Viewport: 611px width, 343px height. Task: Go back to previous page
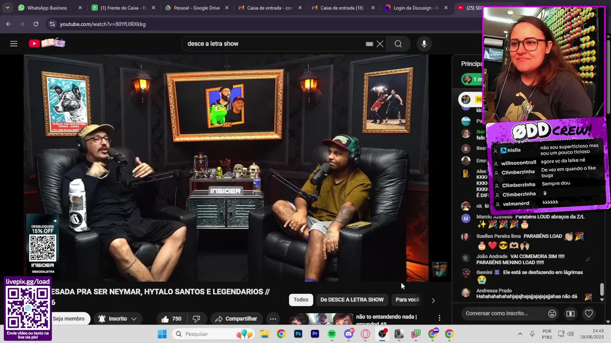(x=9, y=24)
